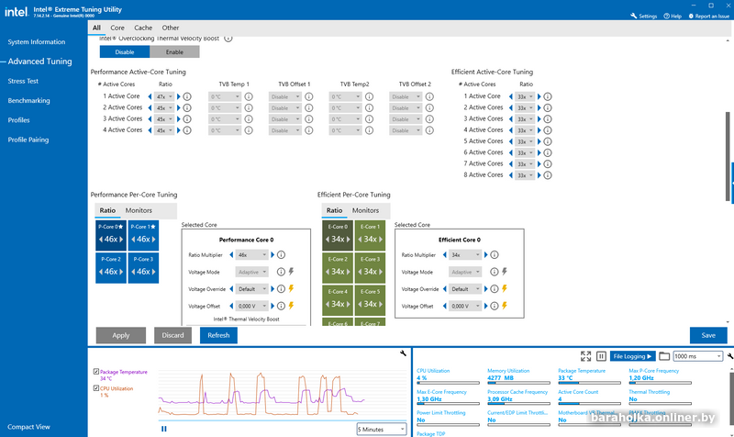
Task: Increase performance 1 Active Core ratio arrow
Action: 178,96
